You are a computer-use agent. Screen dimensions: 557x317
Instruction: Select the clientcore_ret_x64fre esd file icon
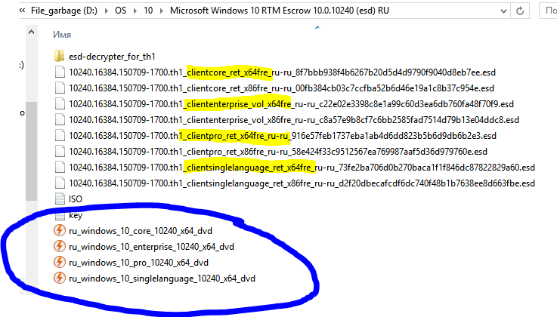click(60, 72)
